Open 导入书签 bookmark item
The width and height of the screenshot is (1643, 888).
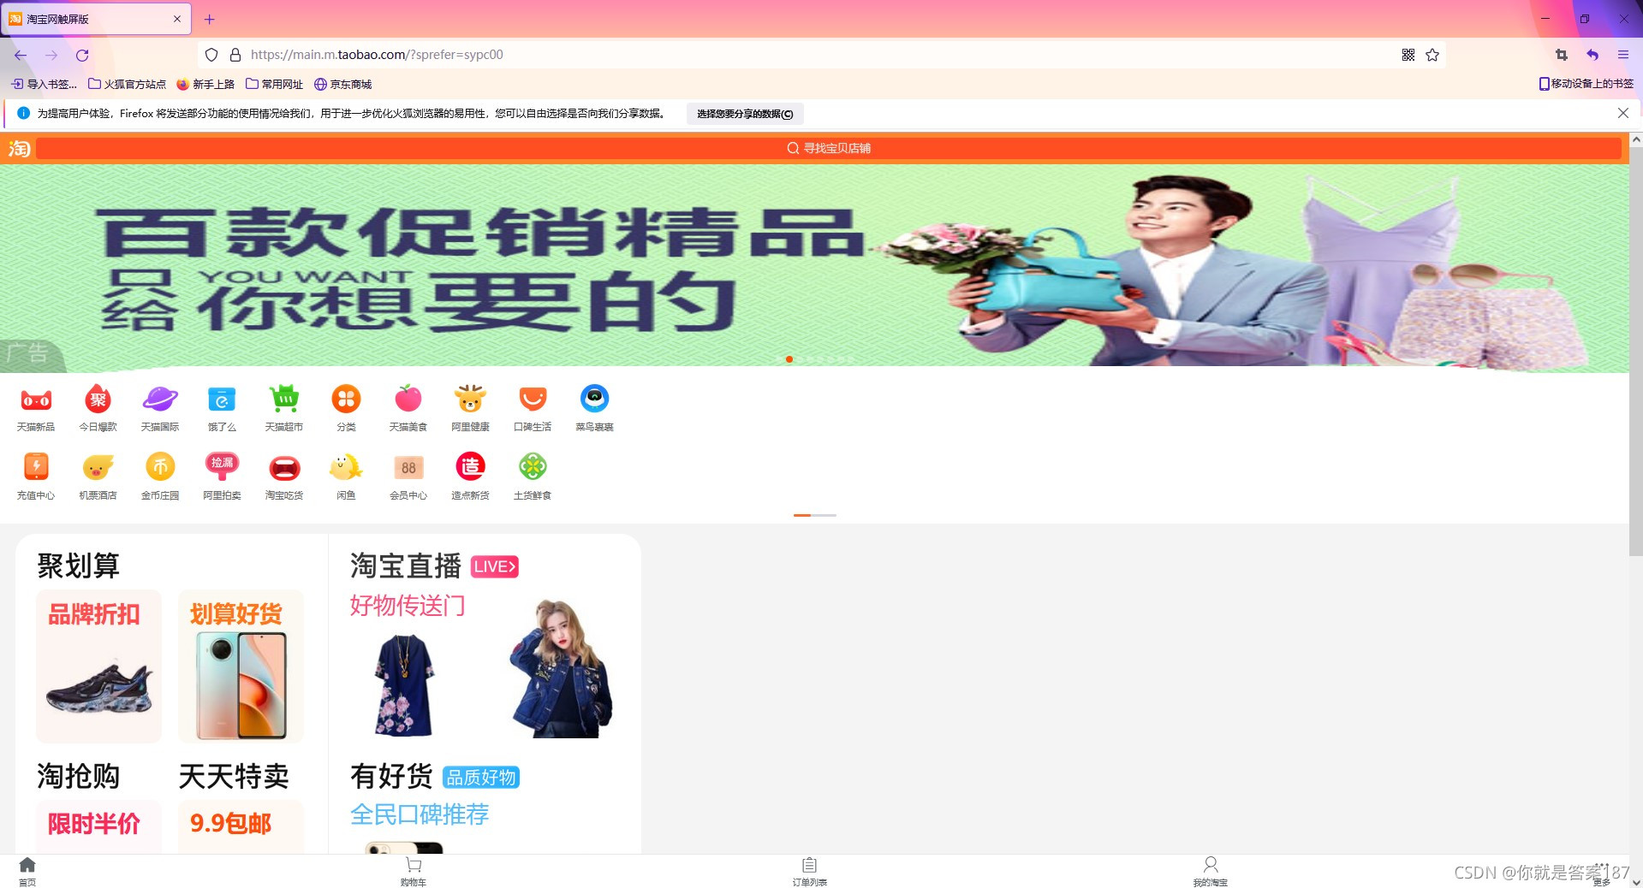click(44, 84)
